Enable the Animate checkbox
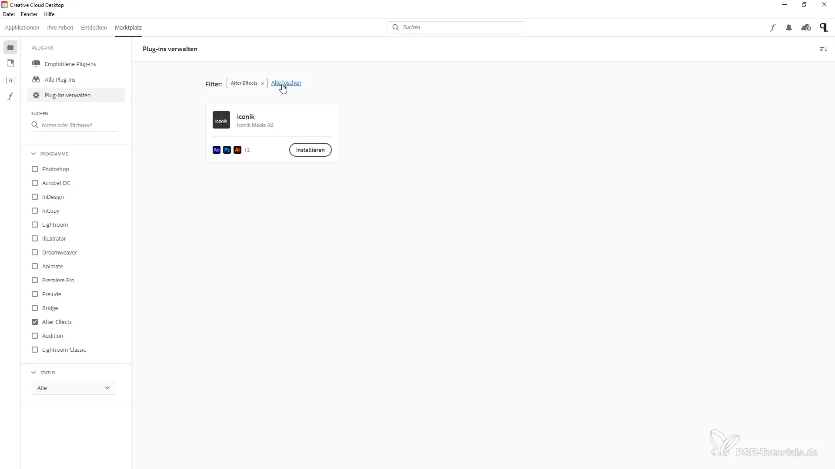Viewport: 835px width, 469px height. click(x=35, y=266)
